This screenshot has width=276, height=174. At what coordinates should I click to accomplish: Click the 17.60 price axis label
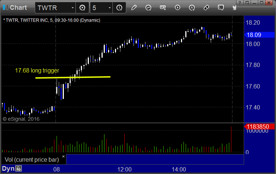point(253,86)
